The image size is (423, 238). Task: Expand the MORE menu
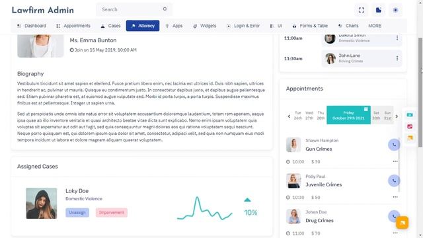coord(375,26)
